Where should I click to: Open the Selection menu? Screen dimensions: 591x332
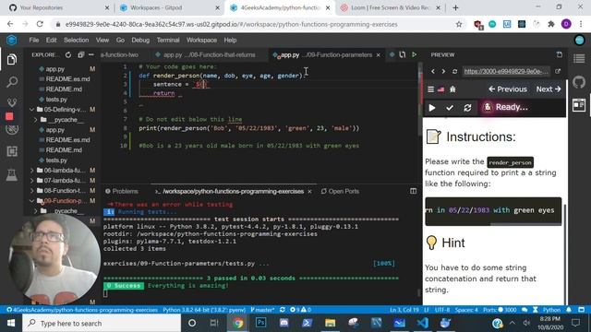point(76,40)
